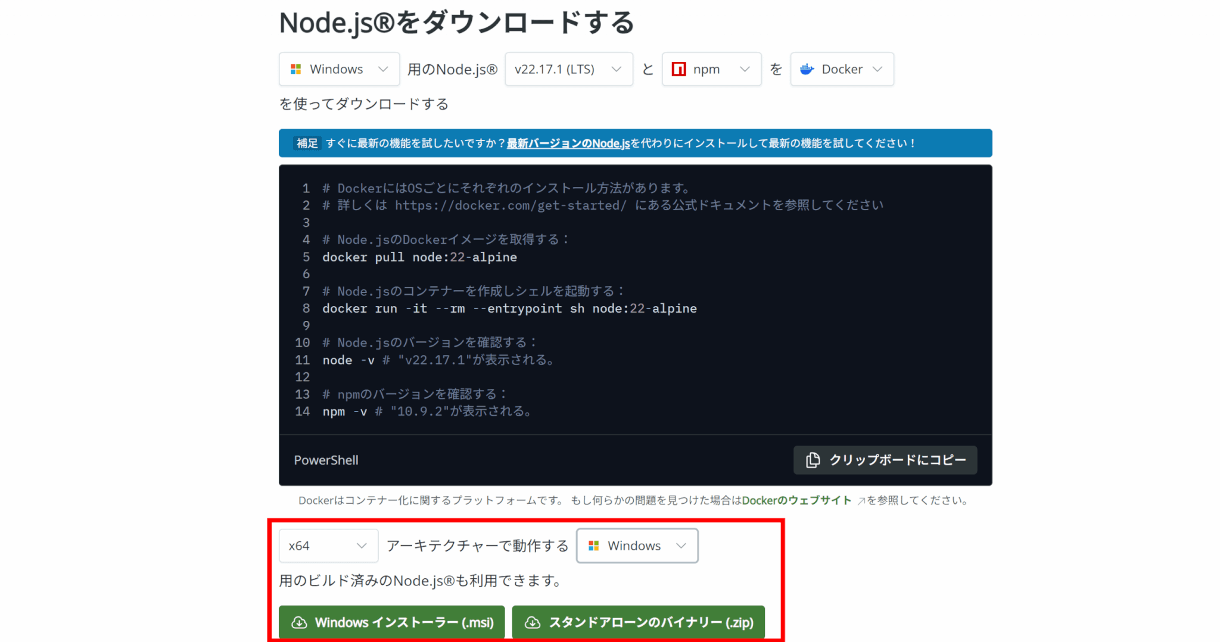Image resolution: width=1220 pixels, height=642 pixels.
Task: Click the Windows logo in lower dropdown
Action: click(593, 546)
